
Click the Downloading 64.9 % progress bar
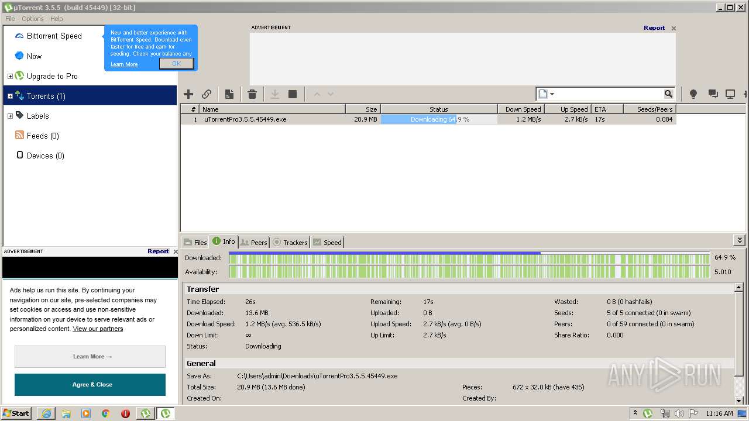[x=439, y=119]
